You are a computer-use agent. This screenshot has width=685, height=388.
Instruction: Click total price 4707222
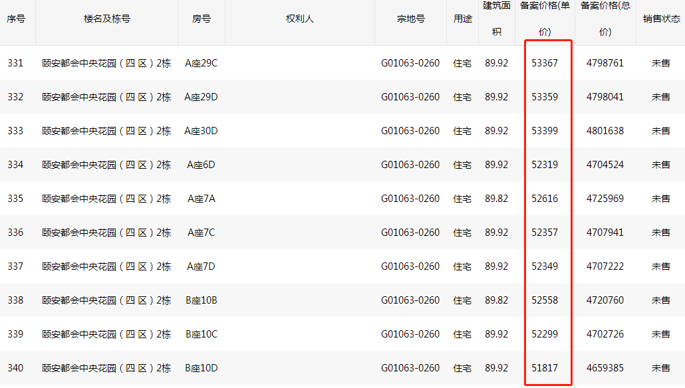[x=605, y=266]
